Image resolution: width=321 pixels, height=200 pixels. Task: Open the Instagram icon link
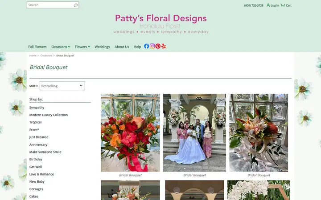click(x=152, y=46)
